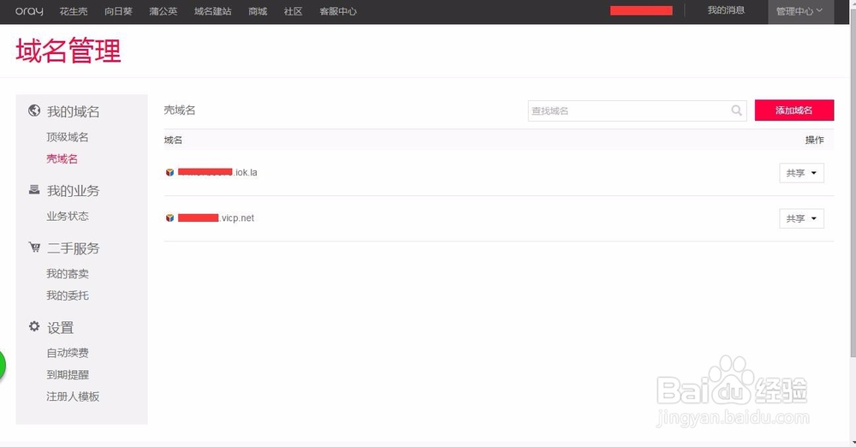Open 蒲公英 in the top navigation
The width and height of the screenshot is (856, 447).
coord(163,11)
